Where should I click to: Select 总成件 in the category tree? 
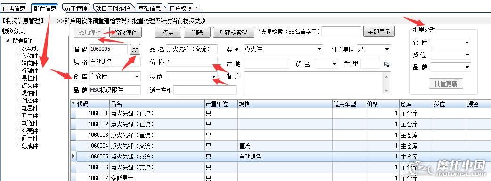[30, 146]
